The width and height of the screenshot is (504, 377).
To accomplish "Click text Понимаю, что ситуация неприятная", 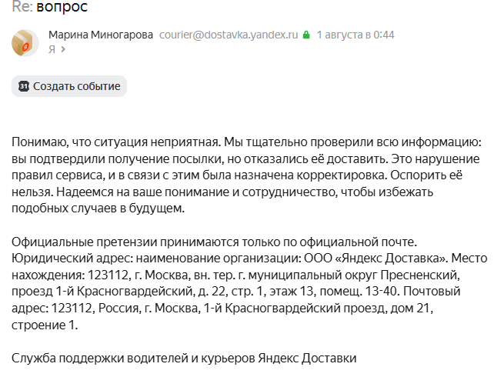I will (116, 142).
